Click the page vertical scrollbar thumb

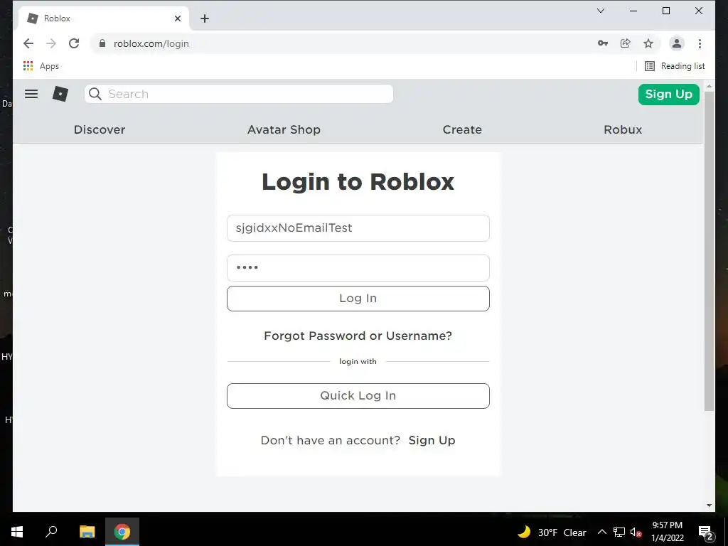[x=709, y=251]
